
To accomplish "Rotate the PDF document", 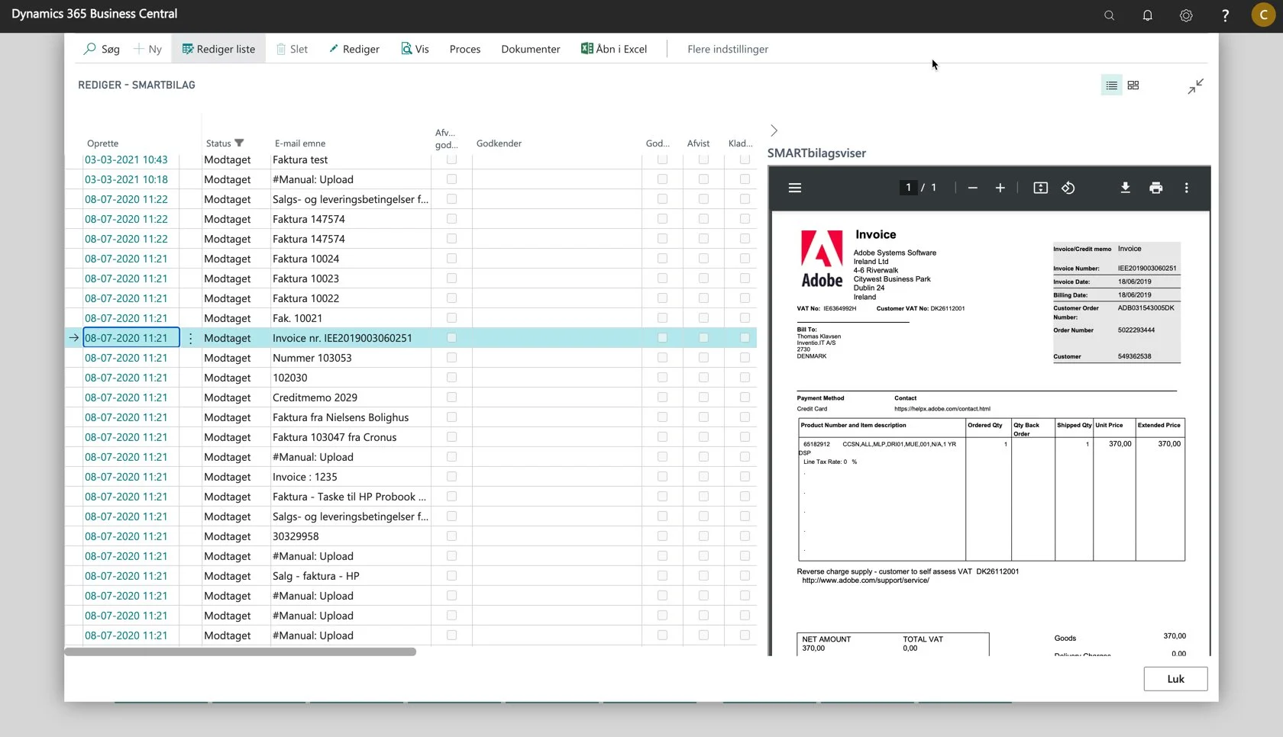I will pyautogui.click(x=1068, y=188).
